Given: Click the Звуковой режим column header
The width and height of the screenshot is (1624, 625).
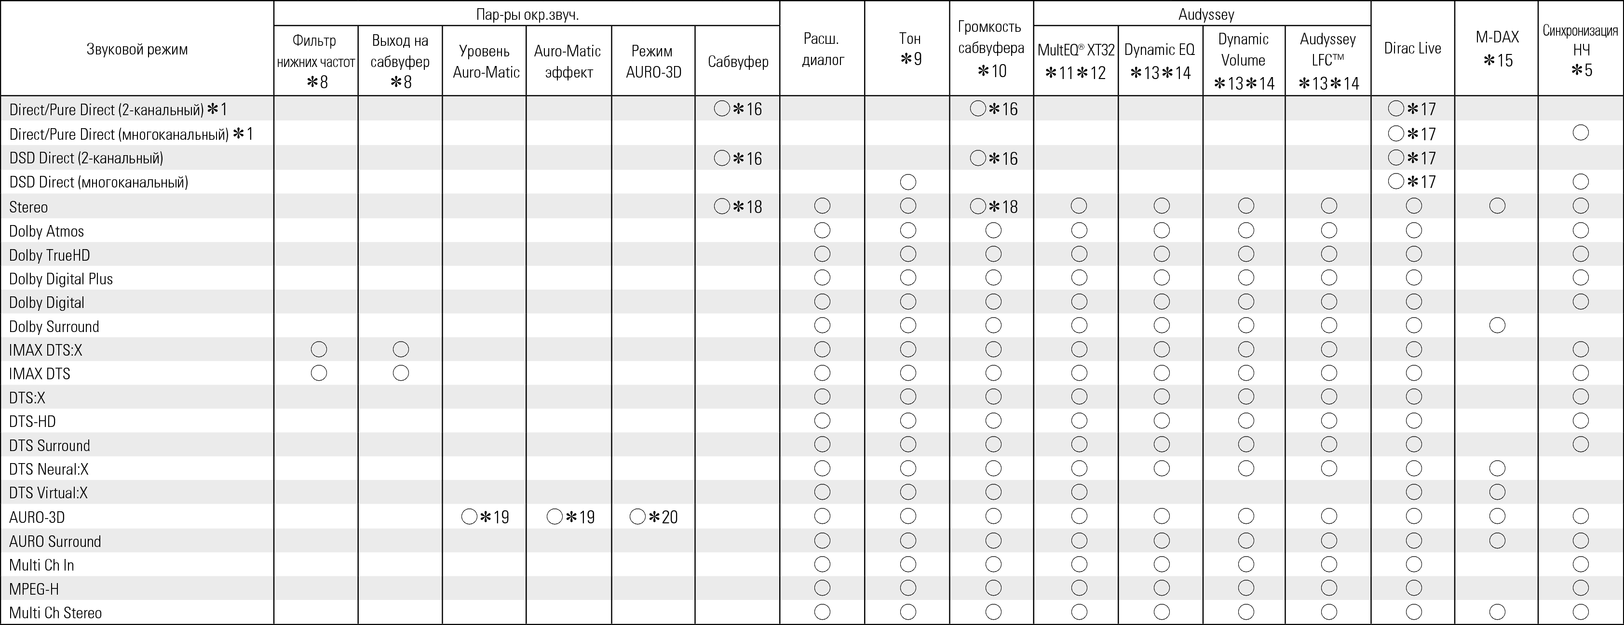Looking at the screenshot, I should coord(137,49).
